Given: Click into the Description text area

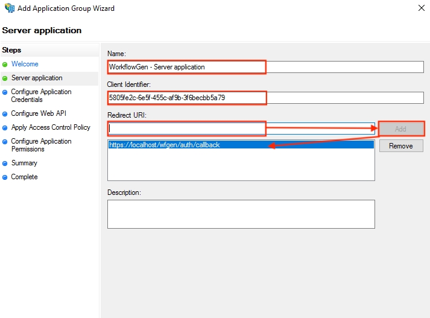Looking at the screenshot, I should pos(241,214).
